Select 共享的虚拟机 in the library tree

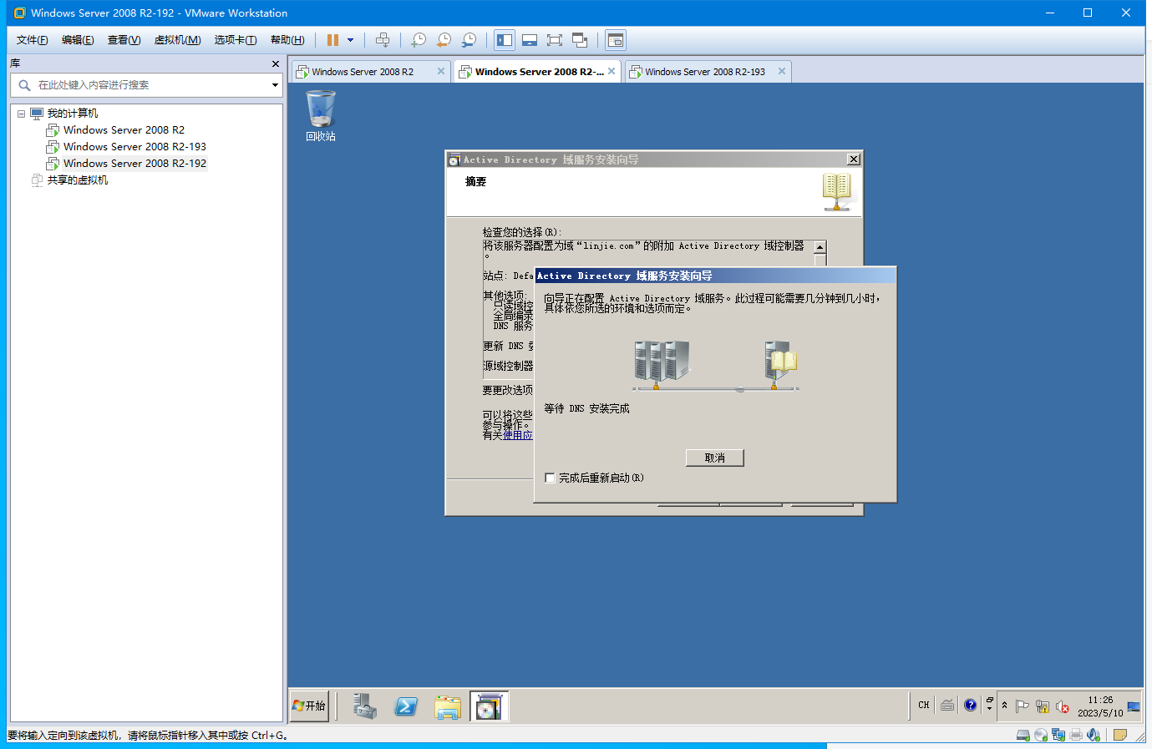(x=77, y=180)
